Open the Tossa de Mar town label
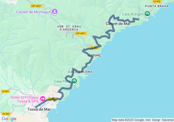This screenshot has width=174, height=122. point(39,109)
